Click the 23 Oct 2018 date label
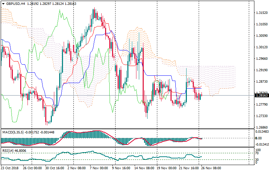 tap(10, 168)
